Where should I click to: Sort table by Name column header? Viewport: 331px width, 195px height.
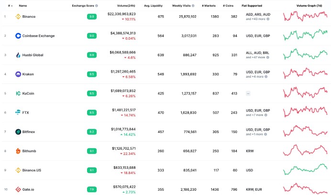[23, 6]
